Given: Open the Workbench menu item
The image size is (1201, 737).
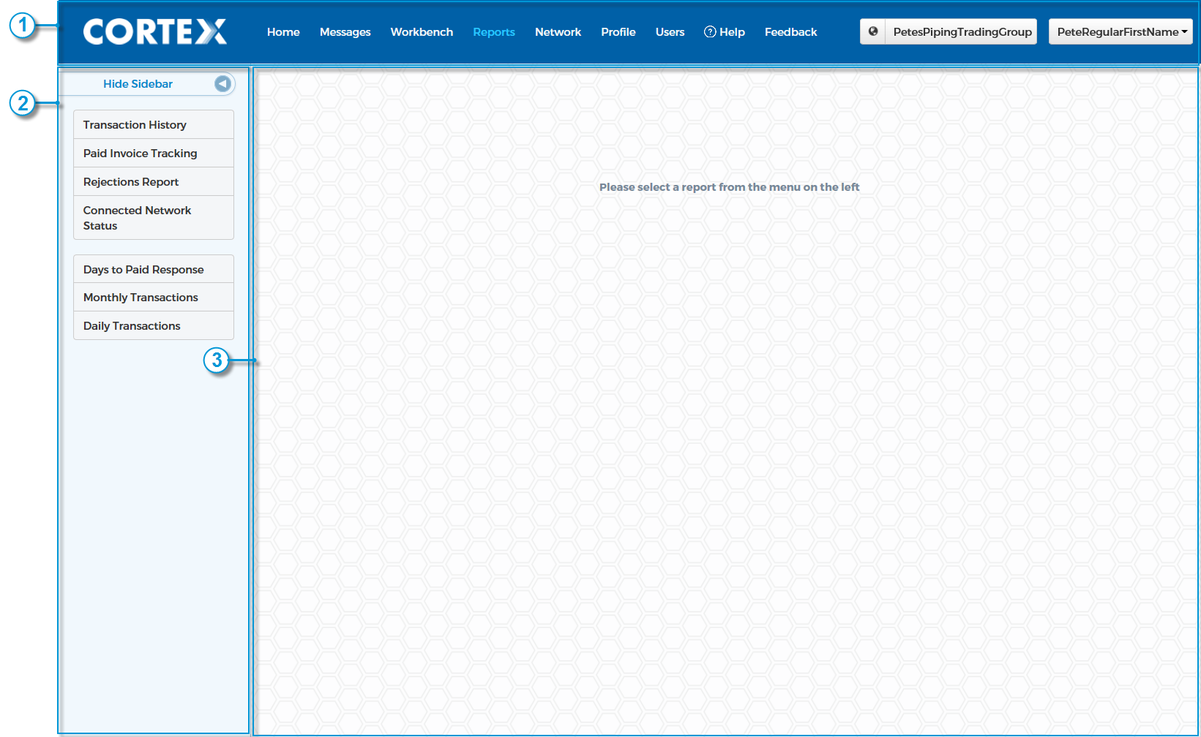Looking at the screenshot, I should pyautogui.click(x=422, y=32).
